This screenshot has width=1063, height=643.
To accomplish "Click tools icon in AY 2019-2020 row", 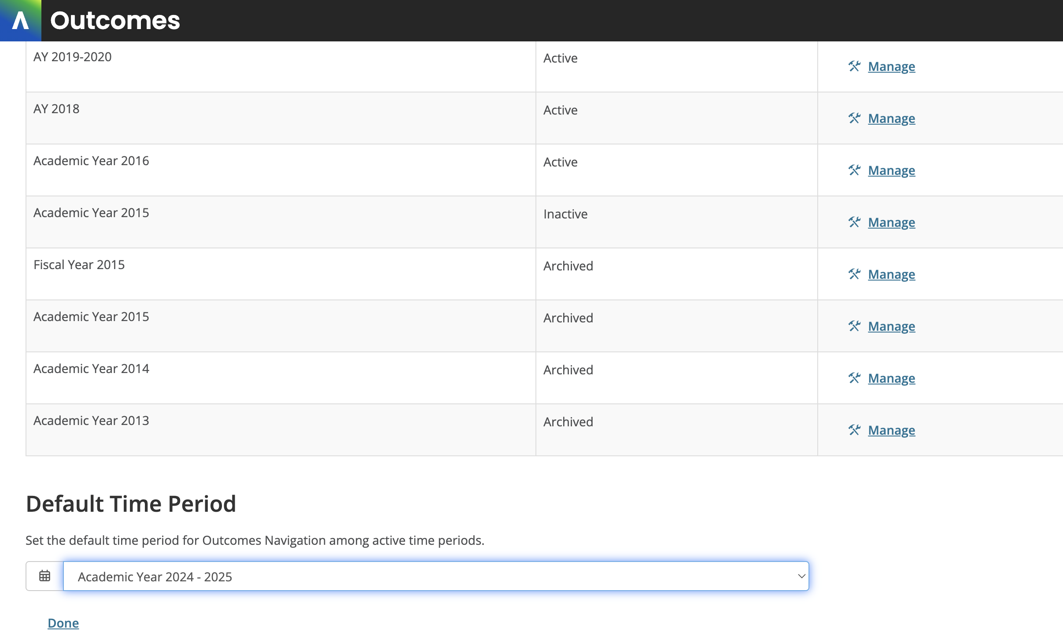I will pos(854,67).
